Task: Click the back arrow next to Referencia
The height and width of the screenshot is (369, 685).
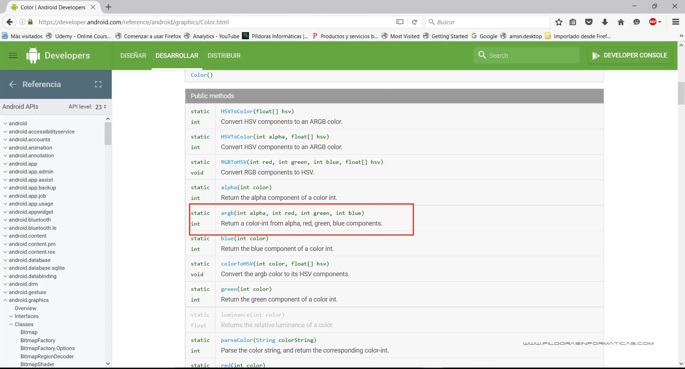Action: coord(12,84)
